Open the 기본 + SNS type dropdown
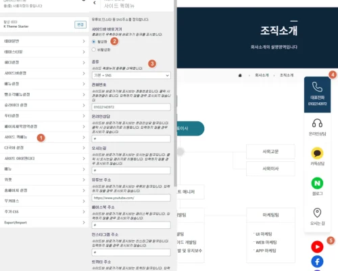The image size is (338, 271). pos(131,75)
